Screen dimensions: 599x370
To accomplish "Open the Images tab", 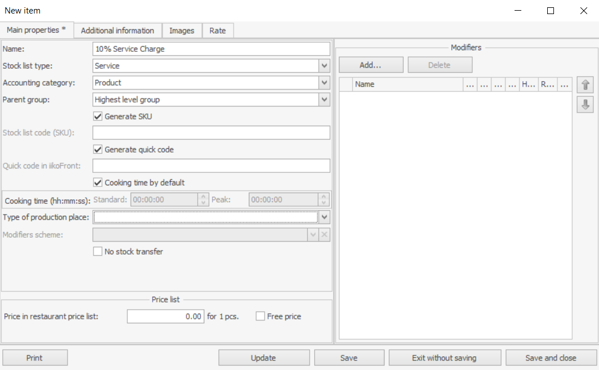I will point(182,30).
